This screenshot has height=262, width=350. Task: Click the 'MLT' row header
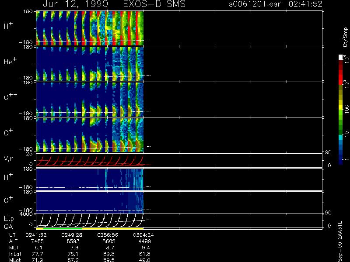(14, 248)
